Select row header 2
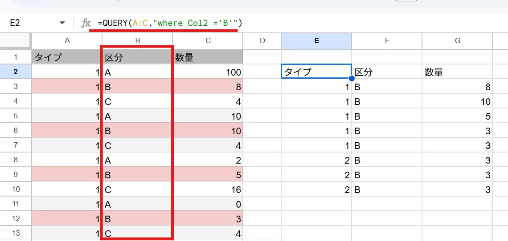Viewport: 508px width, 241px height. pyautogui.click(x=16, y=72)
